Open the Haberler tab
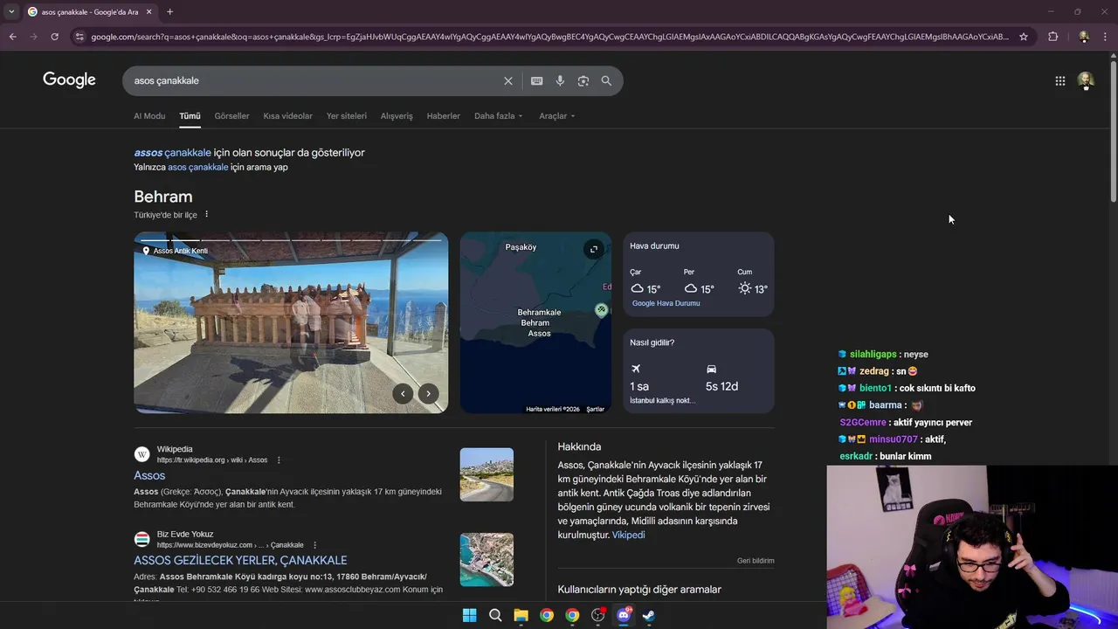The image size is (1118, 629). click(443, 115)
